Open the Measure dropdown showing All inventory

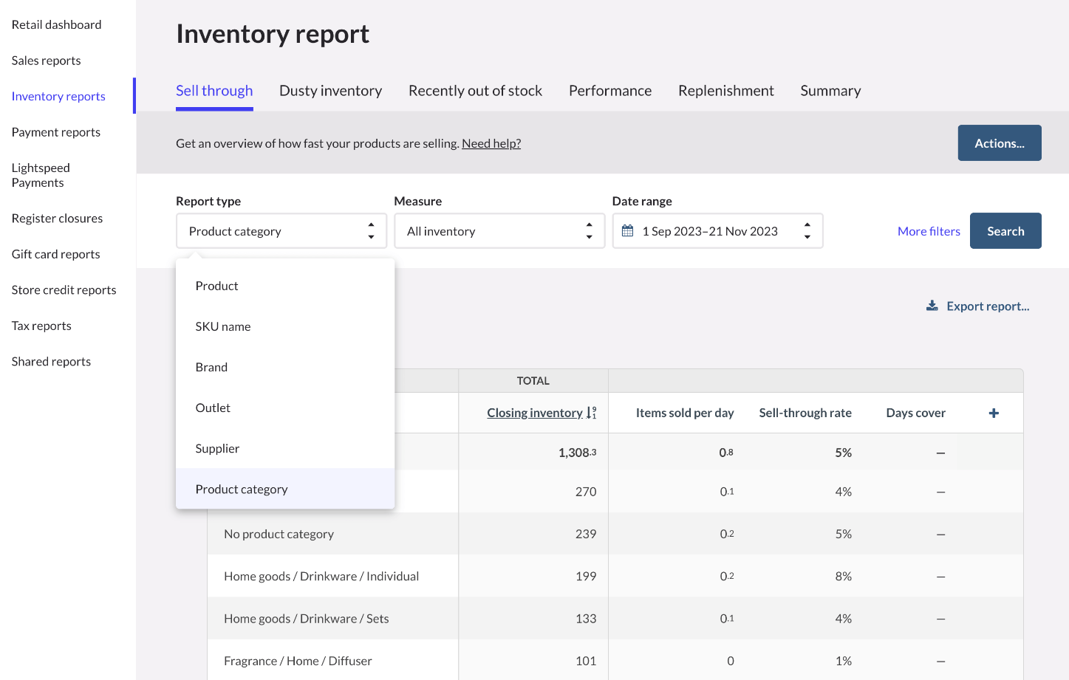[488, 230]
